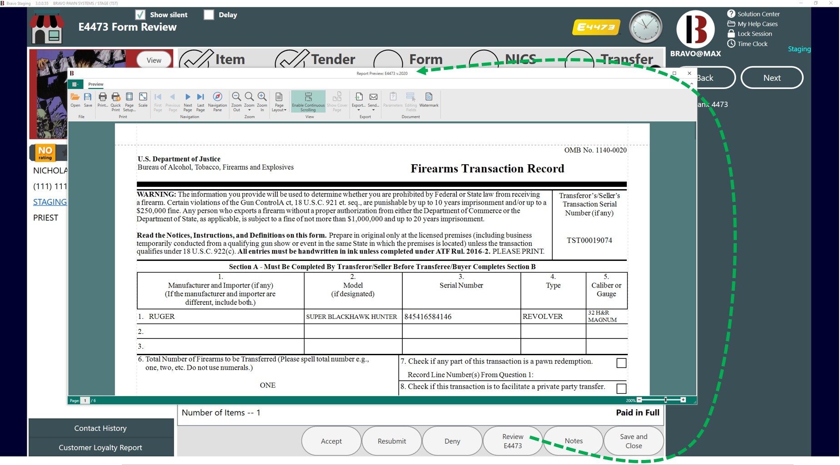
Task: Open Customer Loyalty Report
Action: pos(100,447)
